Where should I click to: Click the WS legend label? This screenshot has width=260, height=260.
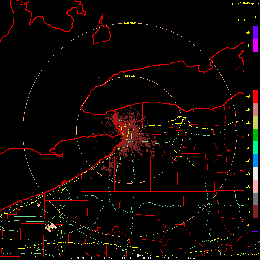click(248, 161)
